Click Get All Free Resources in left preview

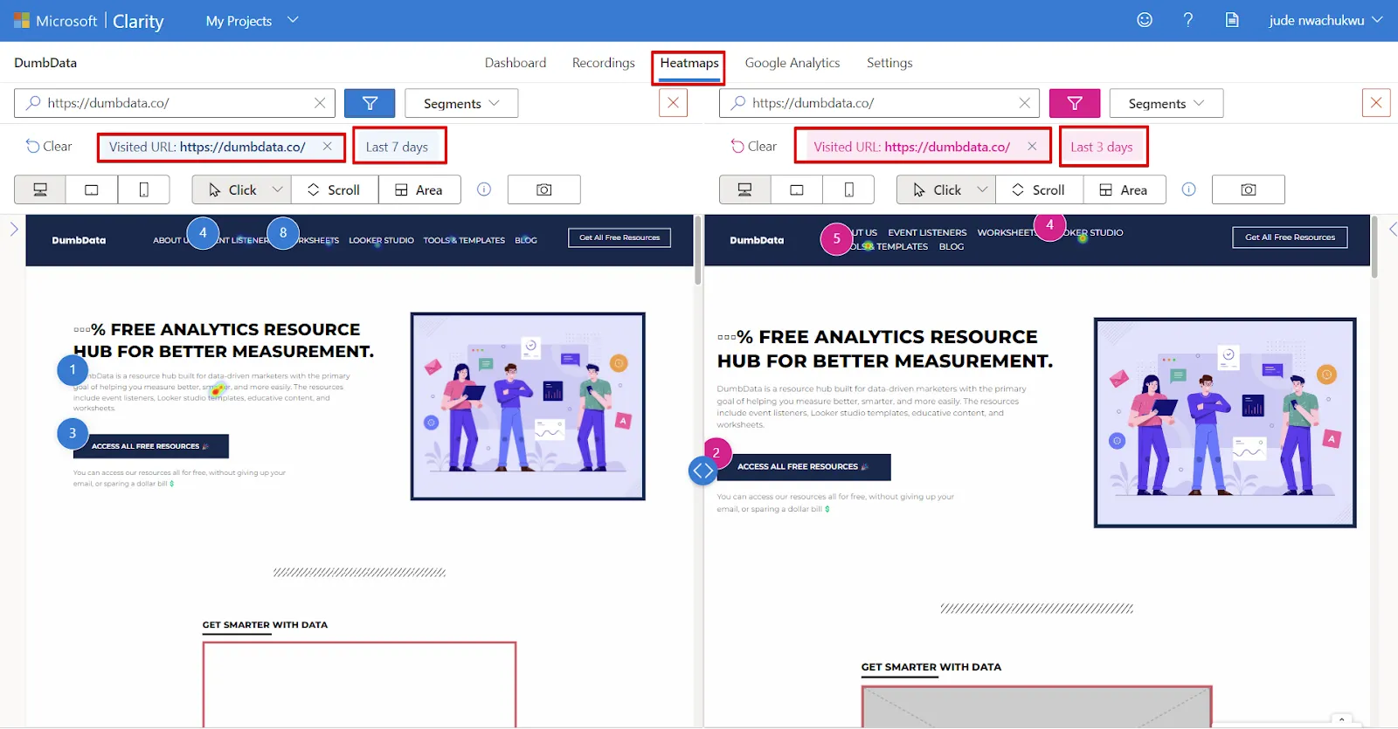click(x=619, y=237)
